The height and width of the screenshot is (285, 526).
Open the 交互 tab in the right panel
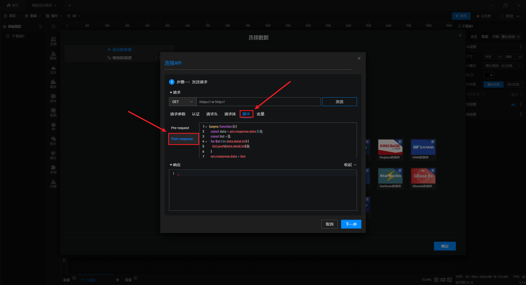[x=474, y=37]
